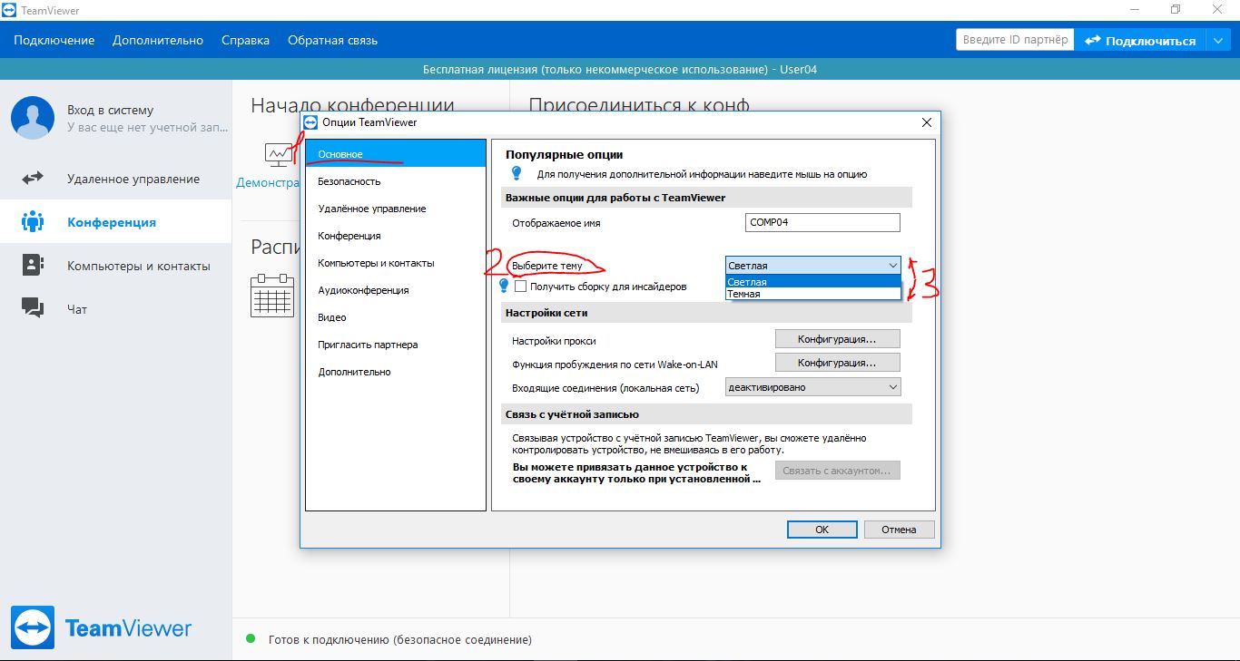Select Видео options category

(x=396, y=317)
